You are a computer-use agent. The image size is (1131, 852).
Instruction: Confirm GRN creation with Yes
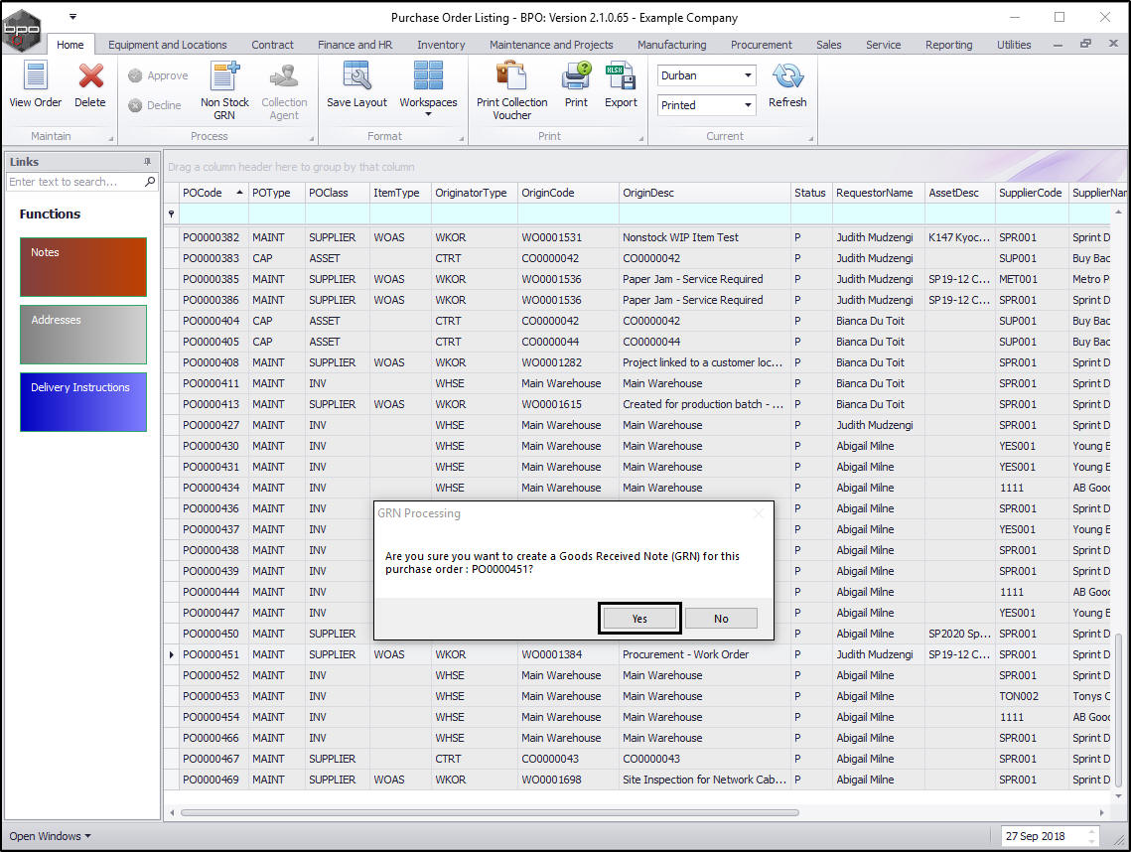tap(639, 619)
